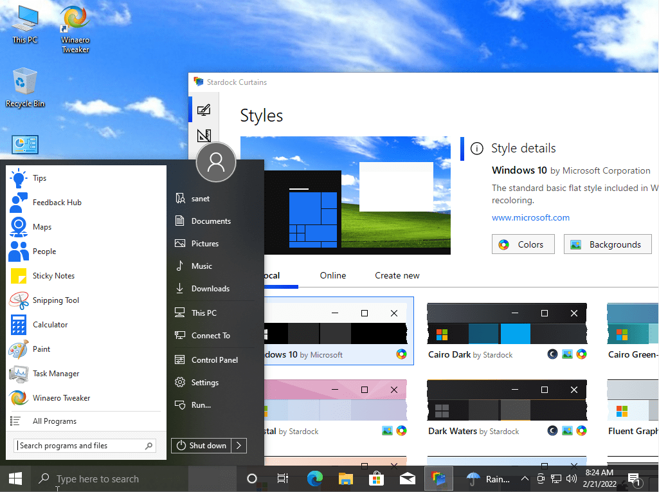Viewport: 659px width, 492px height.
Task: Launch Sticky Notes
Action: pyautogui.click(x=86, y=276)
